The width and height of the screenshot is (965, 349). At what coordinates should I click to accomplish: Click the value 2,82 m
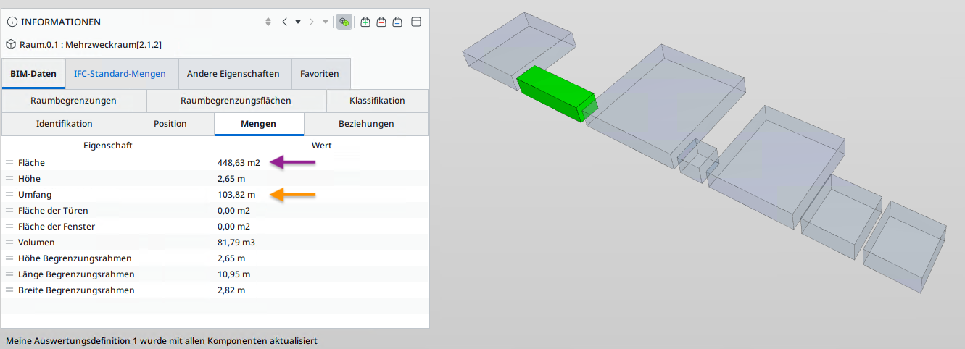point(231,290)
